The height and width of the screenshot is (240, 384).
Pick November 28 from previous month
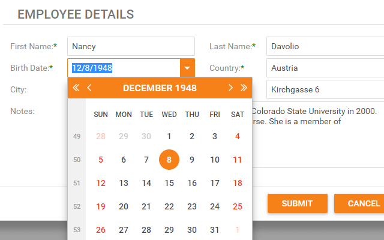[x=101, y=136]
